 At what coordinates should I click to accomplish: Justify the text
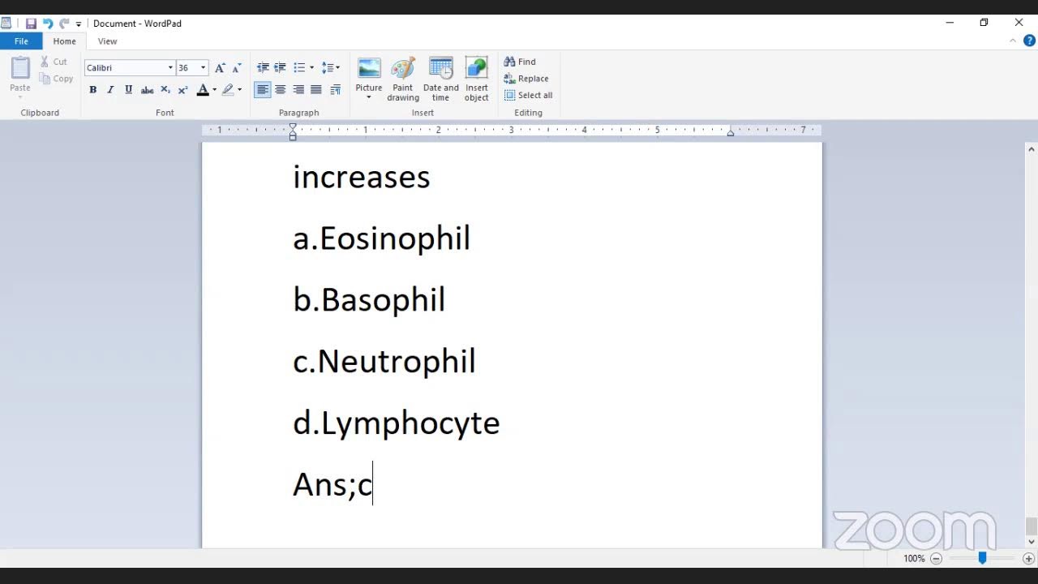point(316,90)
